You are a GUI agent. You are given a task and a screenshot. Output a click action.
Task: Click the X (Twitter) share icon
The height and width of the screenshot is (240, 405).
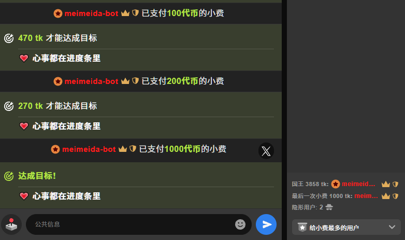(x=266, y=151)
